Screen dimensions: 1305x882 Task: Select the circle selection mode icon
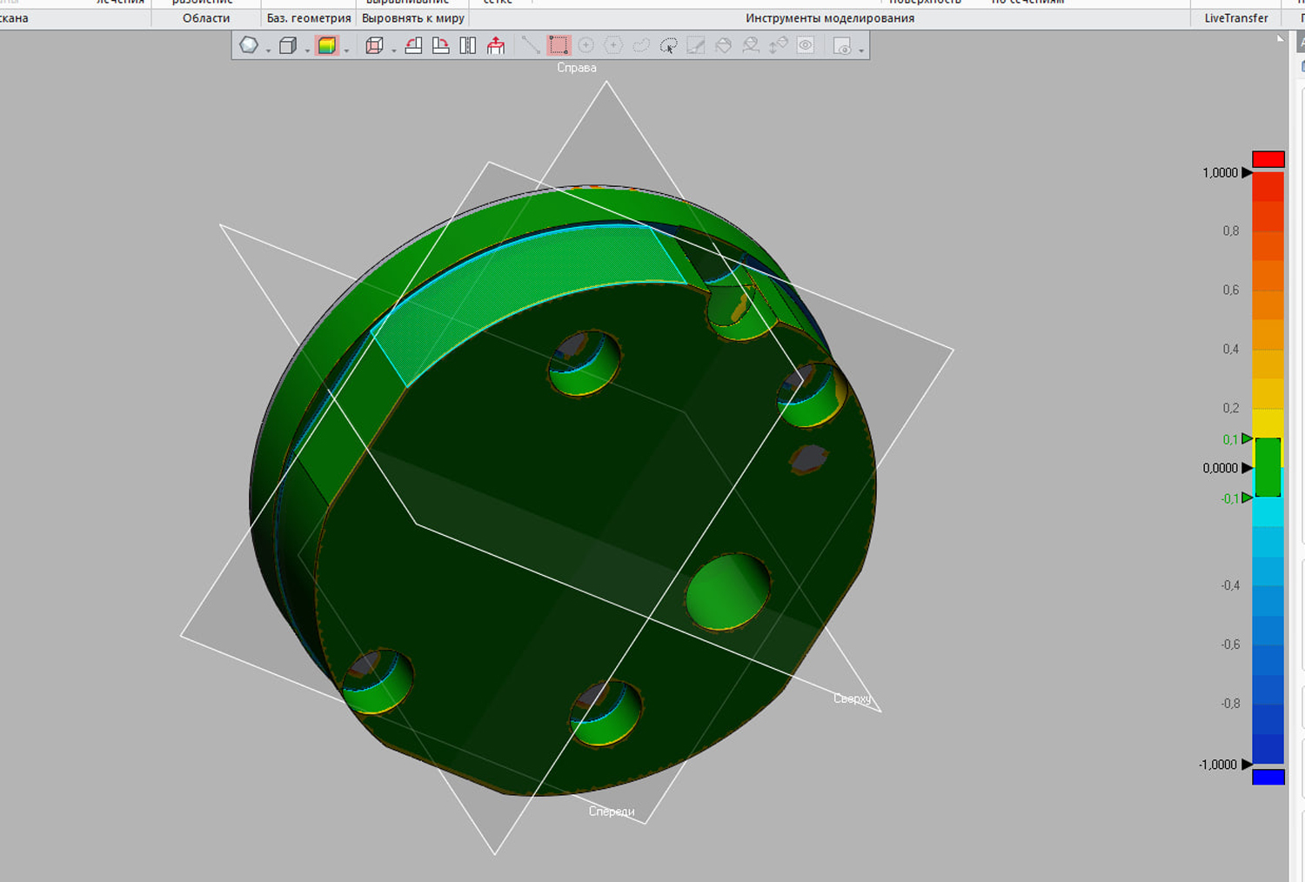click(586, 45)
